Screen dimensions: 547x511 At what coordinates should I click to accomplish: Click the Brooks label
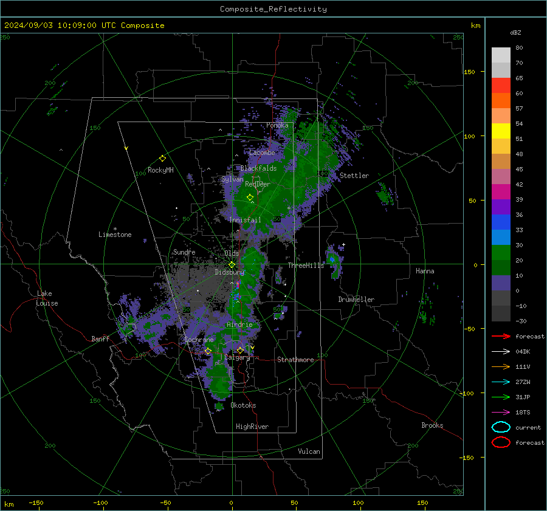432,425
